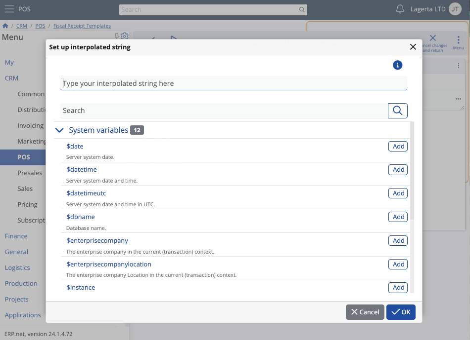Screen dimensions: 470x340
Task: Open menu settings gear icon
Action: [x=125, y=36]
